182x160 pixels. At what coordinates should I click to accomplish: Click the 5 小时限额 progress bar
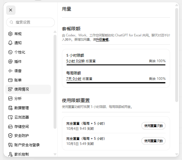coord(116,65)
